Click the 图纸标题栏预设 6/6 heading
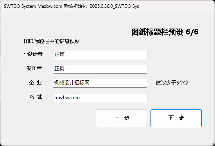 coord(165,32)
